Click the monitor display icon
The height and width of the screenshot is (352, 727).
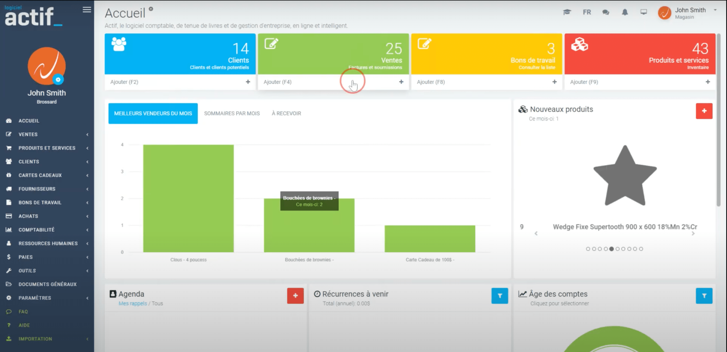click(x=643, y=12)
